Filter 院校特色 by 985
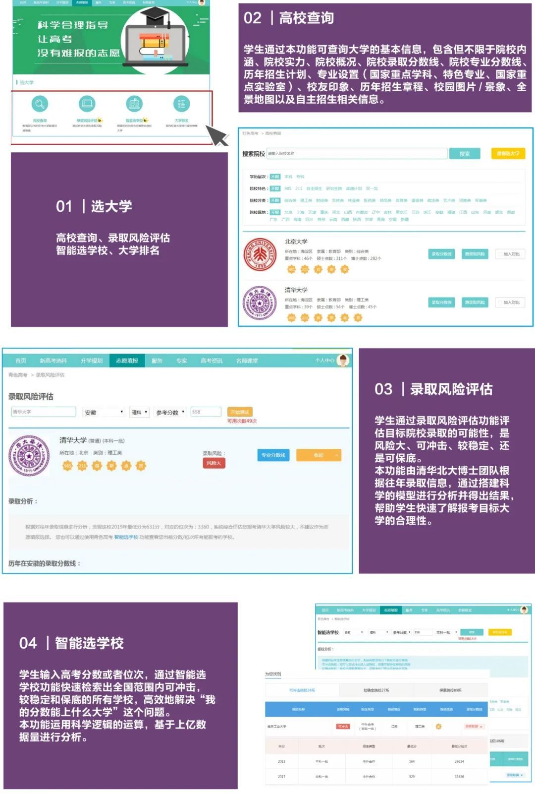Viewport: 535px width, 797px height. click(288, 188)
